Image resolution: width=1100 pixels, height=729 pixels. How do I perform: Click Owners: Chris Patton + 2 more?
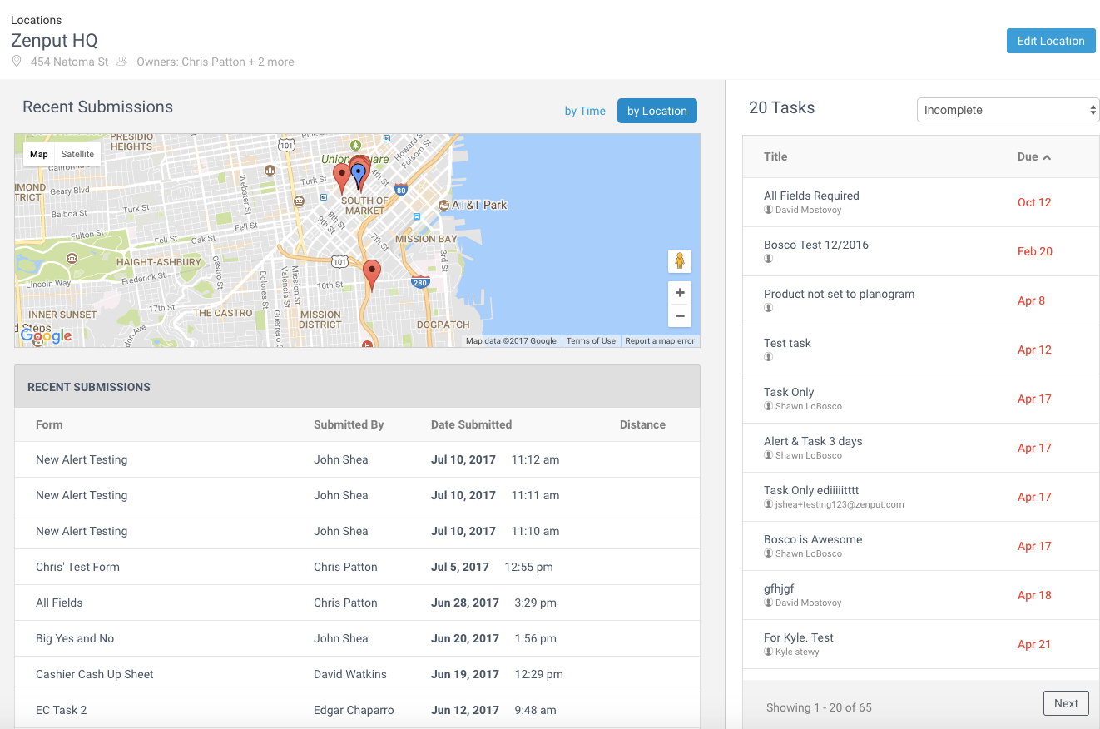click(215, 62)
